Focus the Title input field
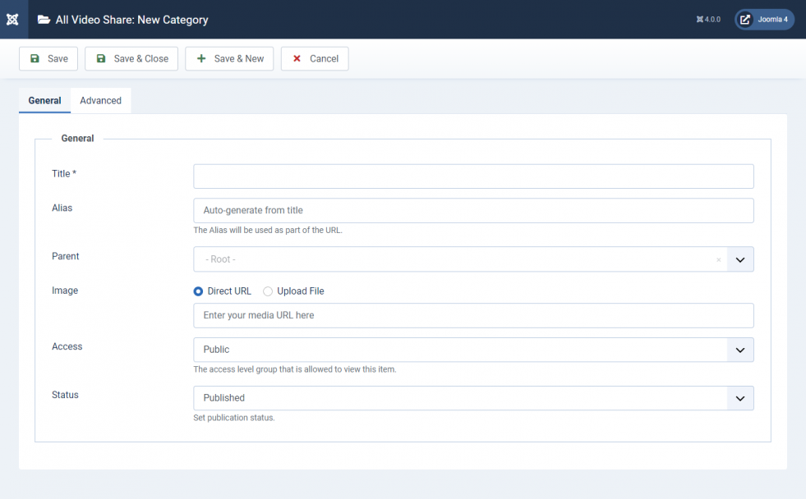 473,176
